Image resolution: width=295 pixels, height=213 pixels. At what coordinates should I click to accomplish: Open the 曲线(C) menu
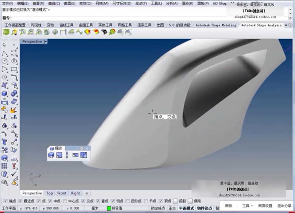pos(54,4)
